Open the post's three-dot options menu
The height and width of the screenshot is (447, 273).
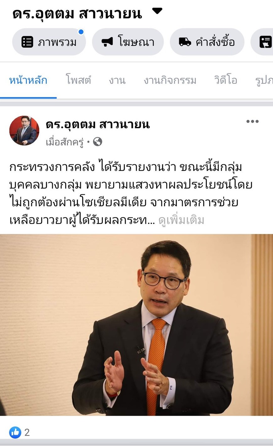pos(252,121)
